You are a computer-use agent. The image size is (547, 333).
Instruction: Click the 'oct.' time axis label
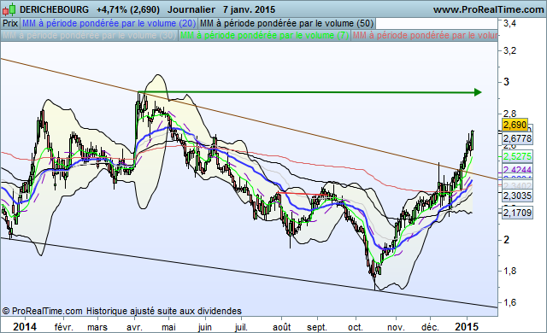coord(356,327)
